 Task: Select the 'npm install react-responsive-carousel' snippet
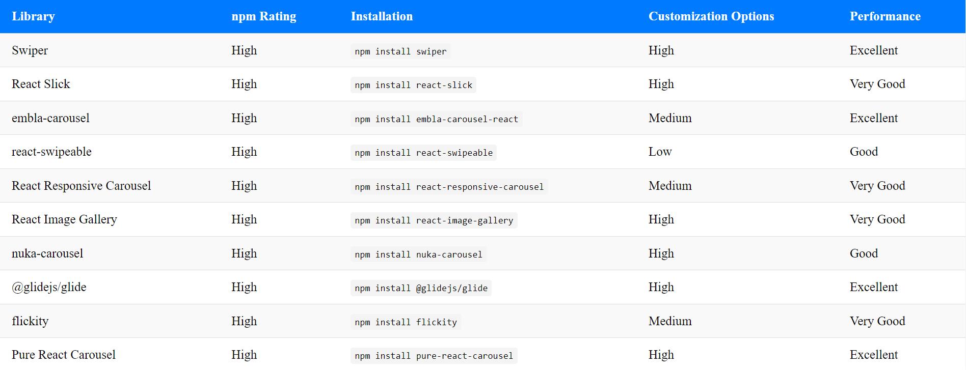[x=449, y=187]
